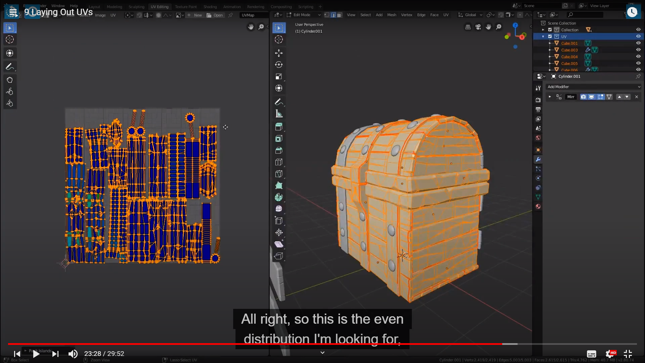Select the Loop Cut tool
The height and width of the screenshot is (363, 645).
[x=278, y=162]
